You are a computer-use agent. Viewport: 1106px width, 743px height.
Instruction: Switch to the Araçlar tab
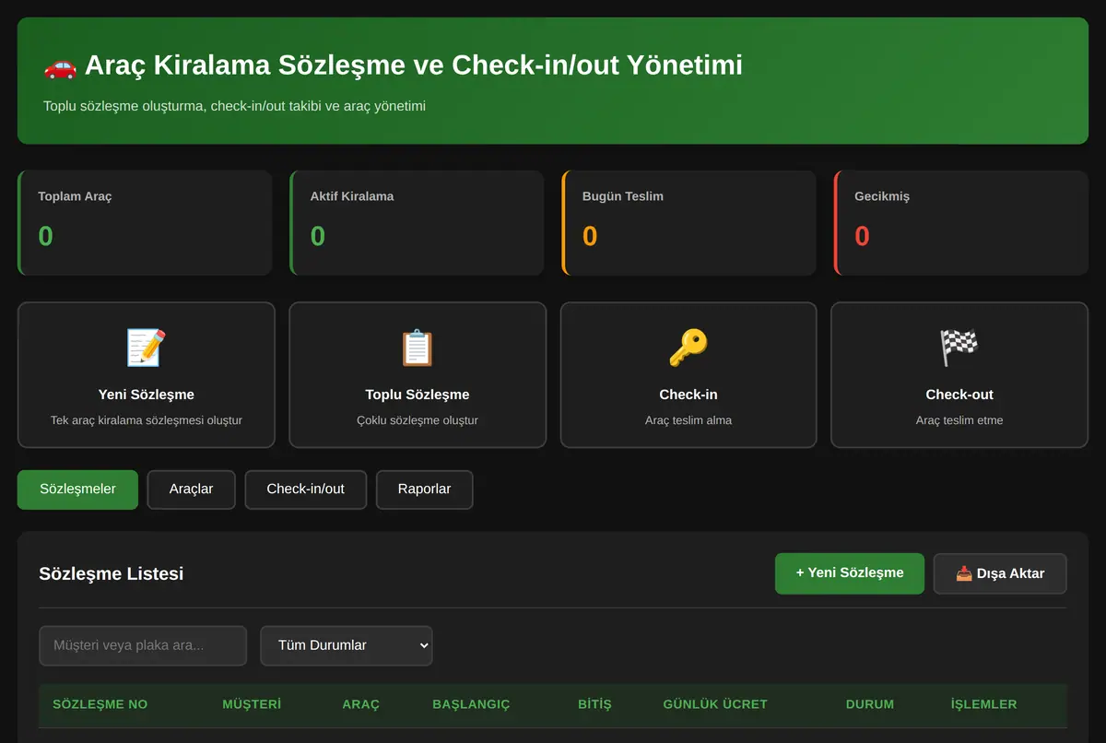click(x=191, y=489)
